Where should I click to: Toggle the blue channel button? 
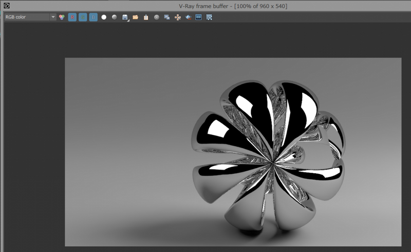(94, 17)
